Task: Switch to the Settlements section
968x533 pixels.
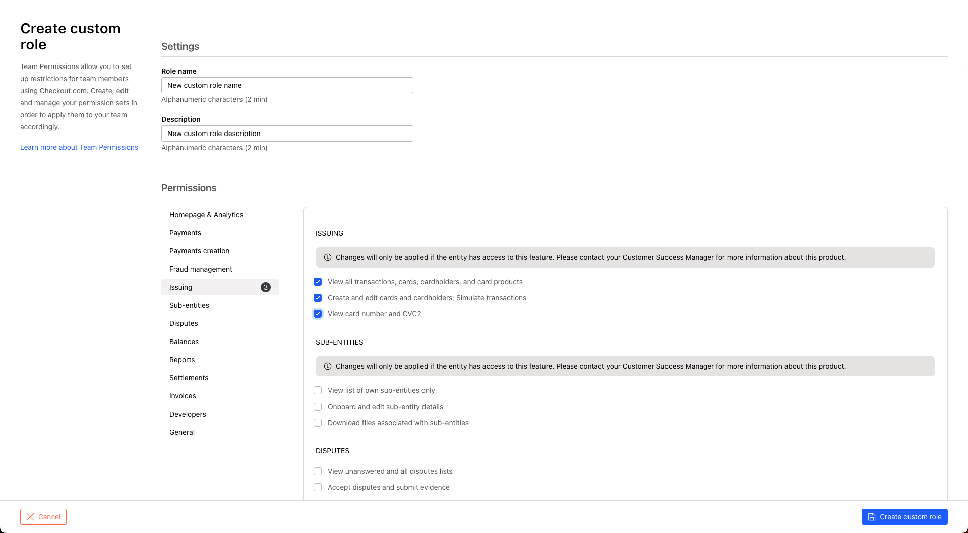Action: tap(189, 378)
